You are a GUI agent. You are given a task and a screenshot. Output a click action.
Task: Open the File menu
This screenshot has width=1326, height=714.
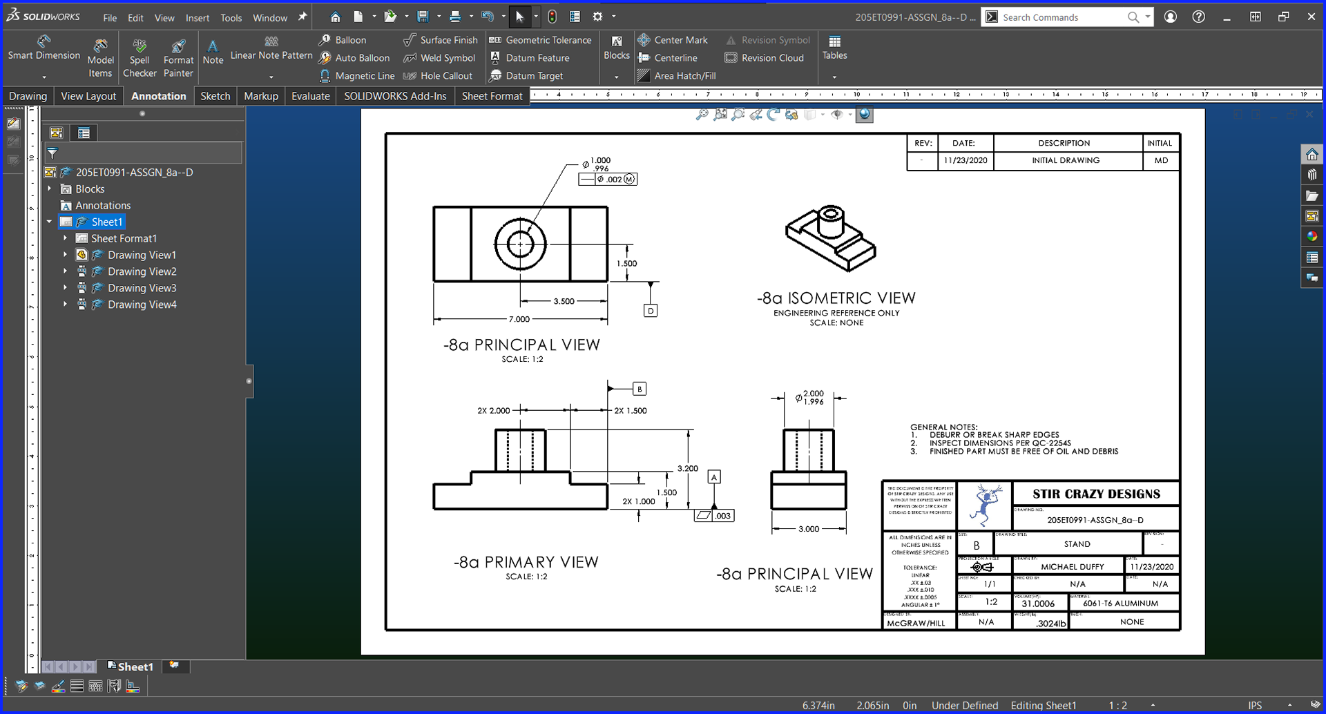(110, 18)
